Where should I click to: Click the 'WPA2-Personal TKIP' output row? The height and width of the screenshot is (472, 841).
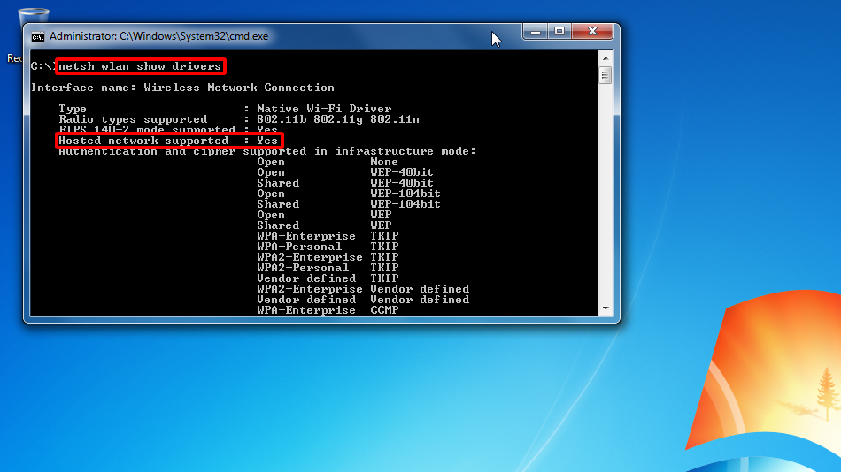tap(328, 268)
